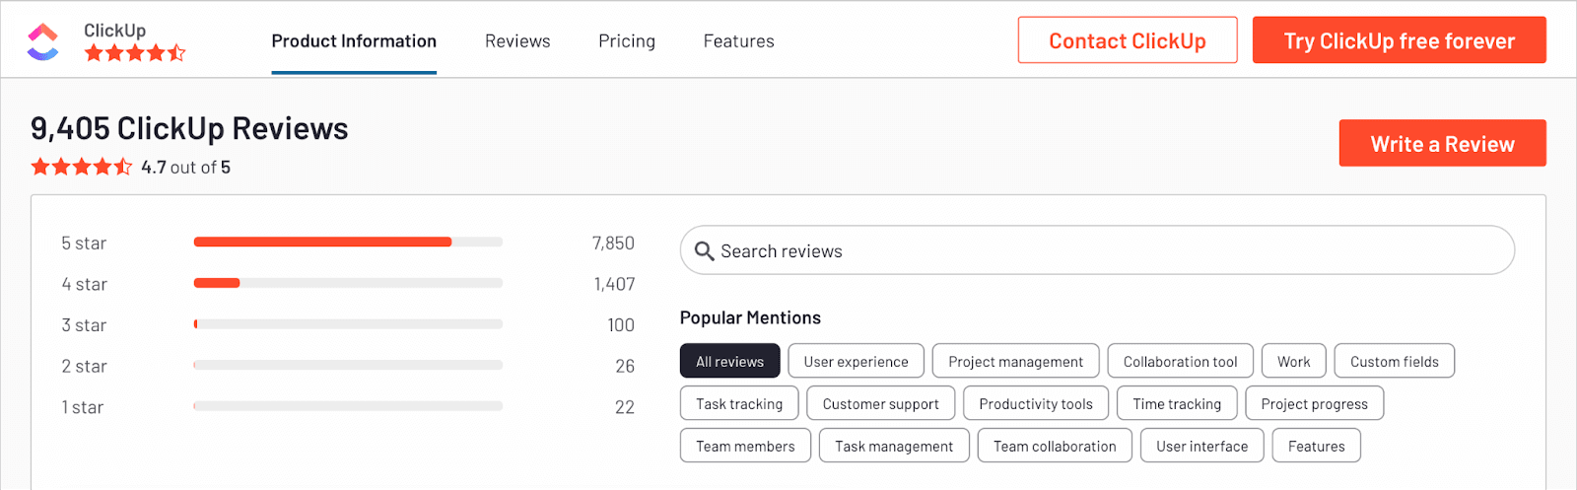Choose the Team collaboration mention chip
This screenshot has width=1577, height=490.
point(1055,446)
